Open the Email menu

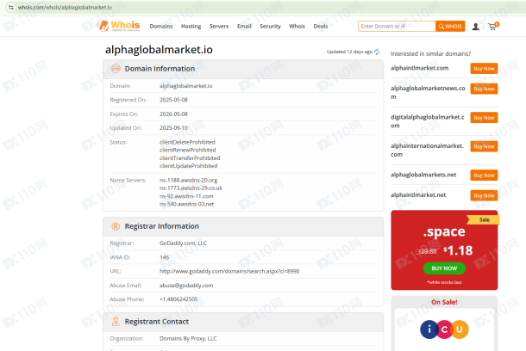244,26
